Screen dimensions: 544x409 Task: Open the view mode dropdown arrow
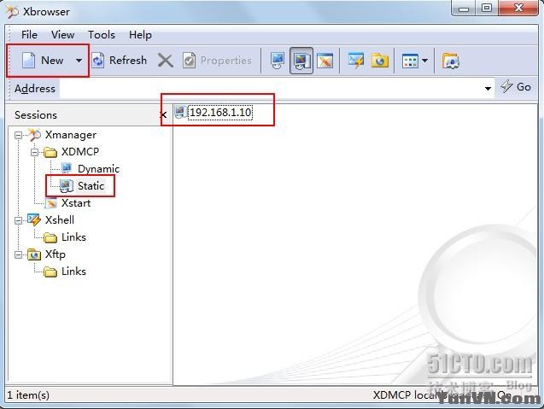coord(425,61)
